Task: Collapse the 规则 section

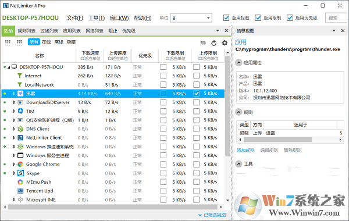Action: pos(238,112)
